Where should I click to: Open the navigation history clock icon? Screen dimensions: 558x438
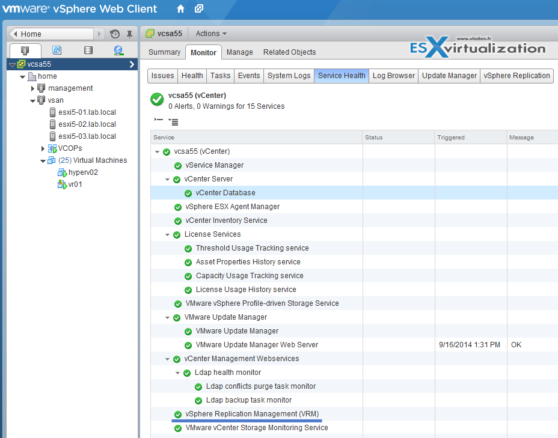(x=115, y=34)
